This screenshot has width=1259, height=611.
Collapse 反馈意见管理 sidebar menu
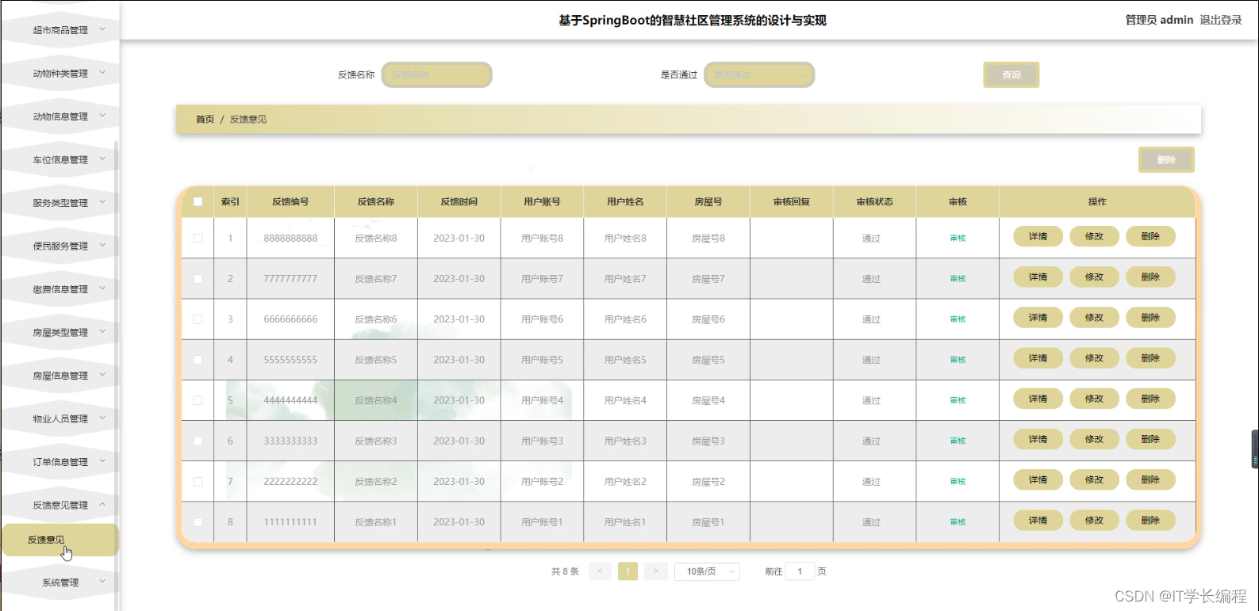pyautogui.click(x=60, y=506)
